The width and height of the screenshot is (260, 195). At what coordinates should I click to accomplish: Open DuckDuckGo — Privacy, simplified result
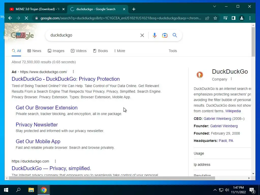51,168
